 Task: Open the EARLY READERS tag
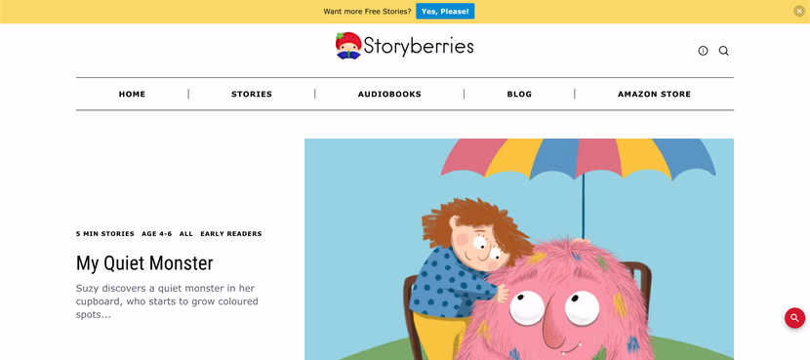pos(231,233)
